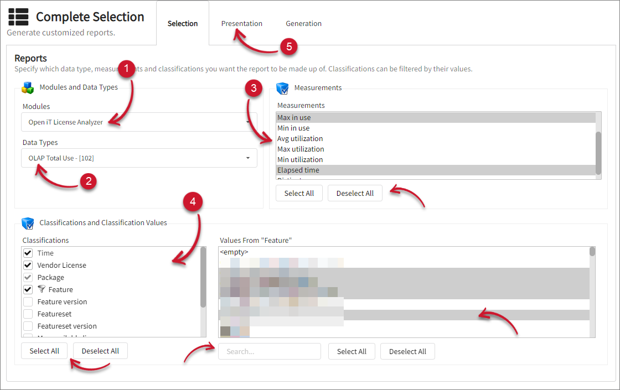Click the feature values Search field
Viewport: 620px width, 390px height.
pyautogui.click(x=270, y=351)
